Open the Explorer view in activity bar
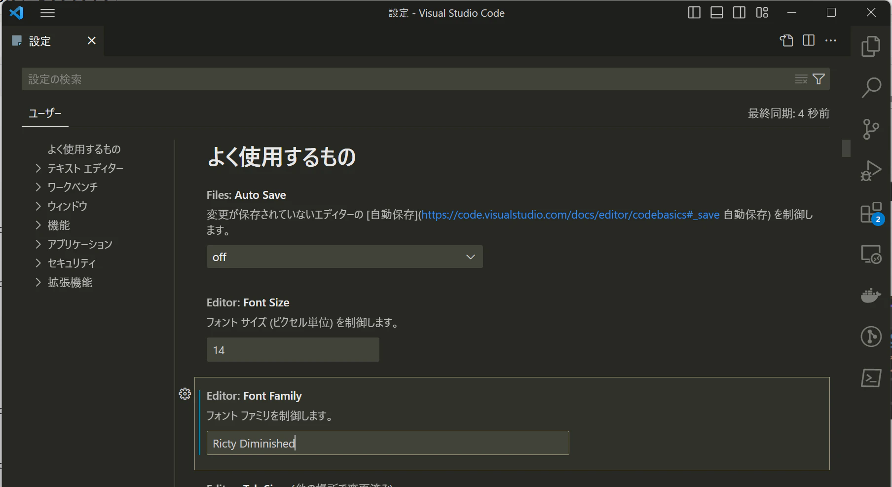The image size is (892, 487). point(871,46)
